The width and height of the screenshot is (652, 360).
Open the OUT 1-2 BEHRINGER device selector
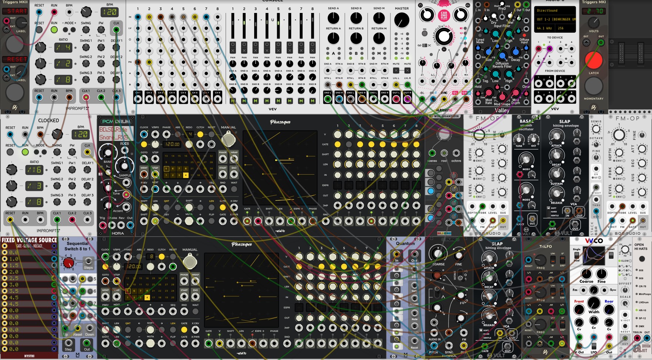(x=556, y=19)
